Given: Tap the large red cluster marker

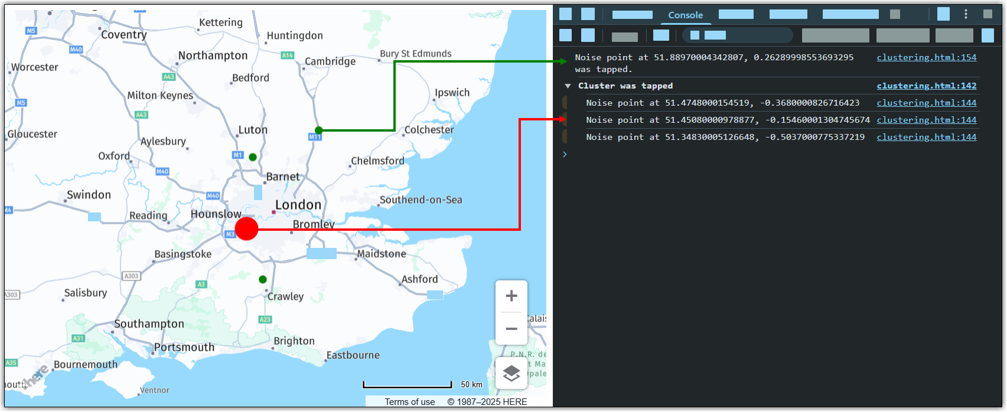Looking at the screenshot, I should click(x=246, y=228).
